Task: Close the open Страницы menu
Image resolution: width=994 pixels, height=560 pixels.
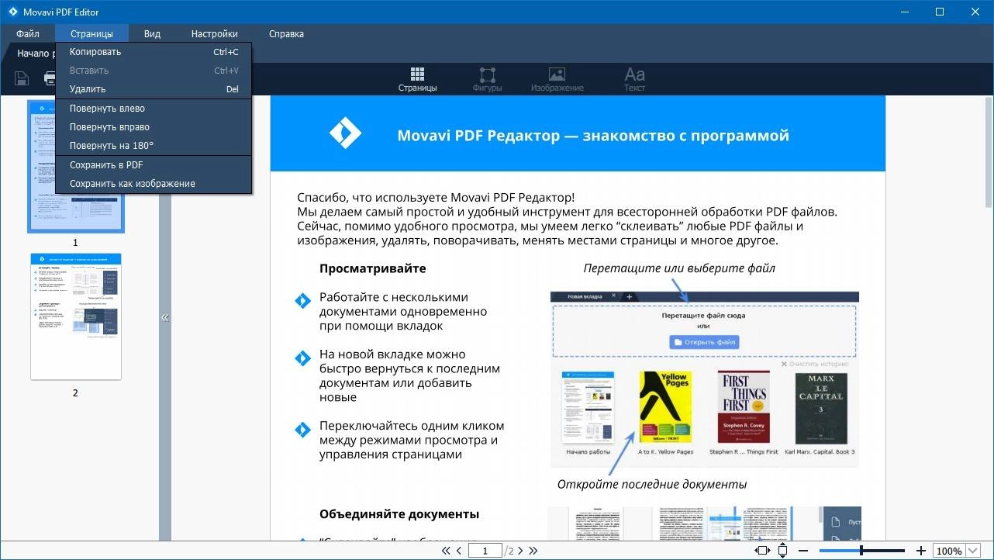Action: (91, 34)
